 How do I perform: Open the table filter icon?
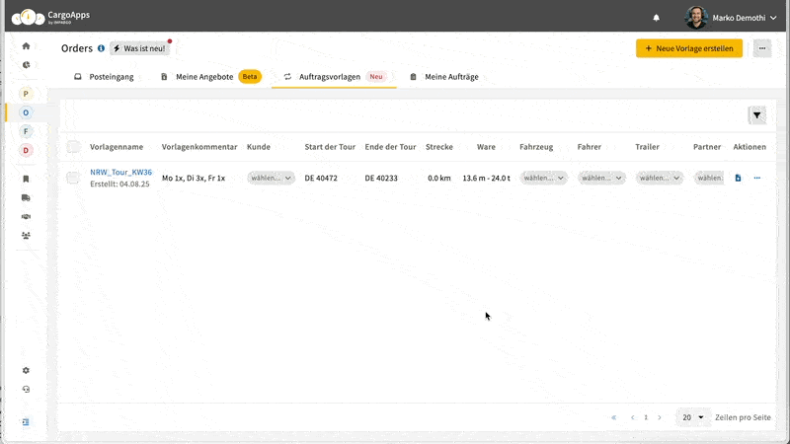click(x=756, y=115)
